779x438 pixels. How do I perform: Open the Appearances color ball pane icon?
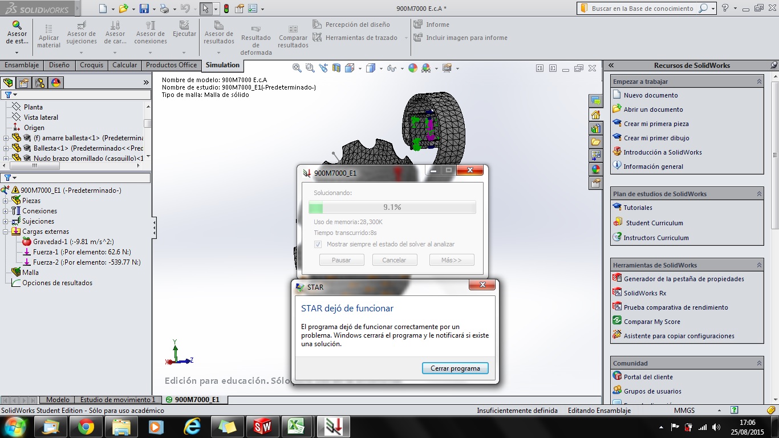click(x=596, y=169)
